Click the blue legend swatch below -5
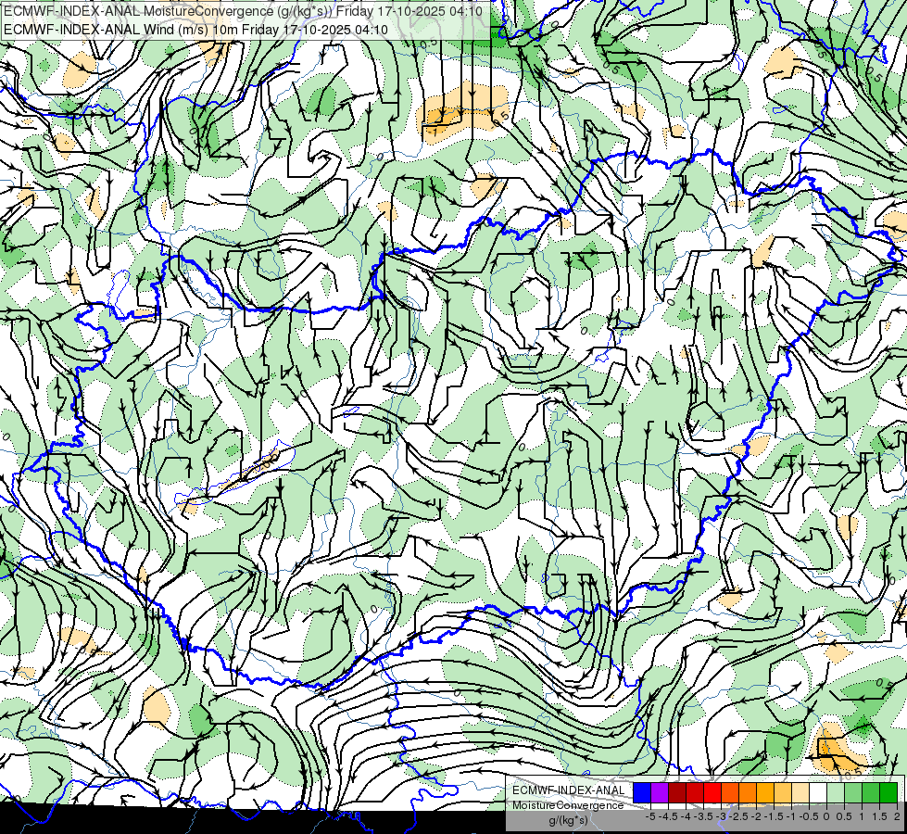Image resolution: width=907 pixels, height=834 pixels. [x=642, y=792]
